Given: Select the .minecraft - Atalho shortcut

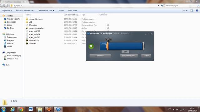Looking at the screenshot, I should click(36, 28).
